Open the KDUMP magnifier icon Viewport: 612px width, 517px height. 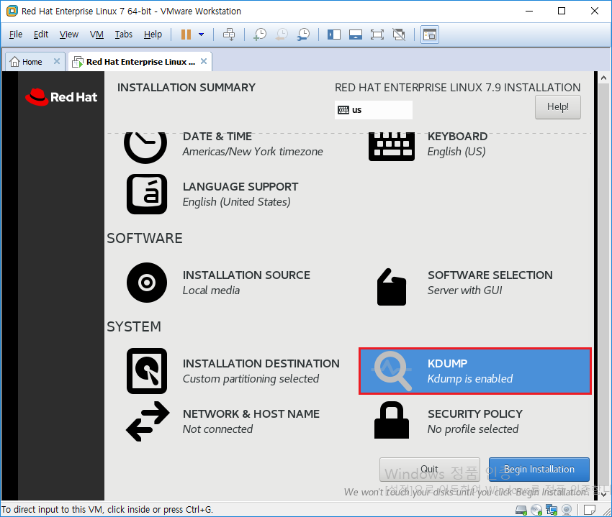pyautogui.click(x=392, y=371)
